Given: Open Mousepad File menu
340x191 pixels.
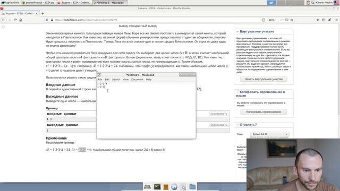Looking at the screenshot, I should coord(100,80).
